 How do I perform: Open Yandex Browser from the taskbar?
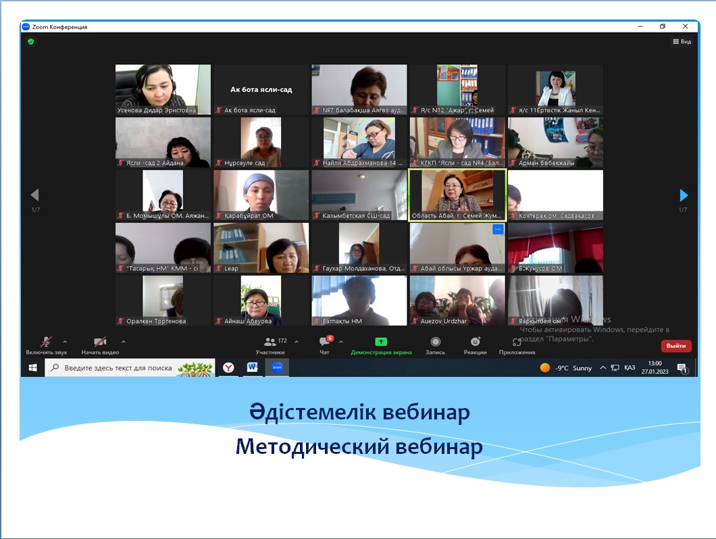coord(228,367)
